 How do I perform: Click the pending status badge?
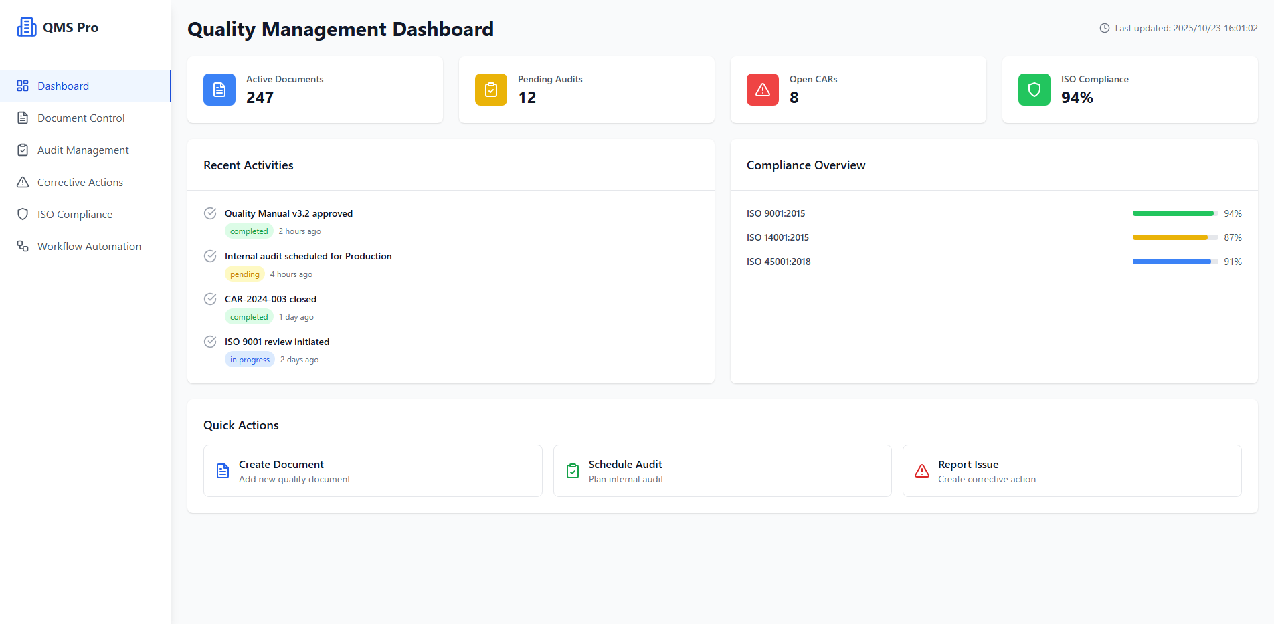[x=245, y=274]
